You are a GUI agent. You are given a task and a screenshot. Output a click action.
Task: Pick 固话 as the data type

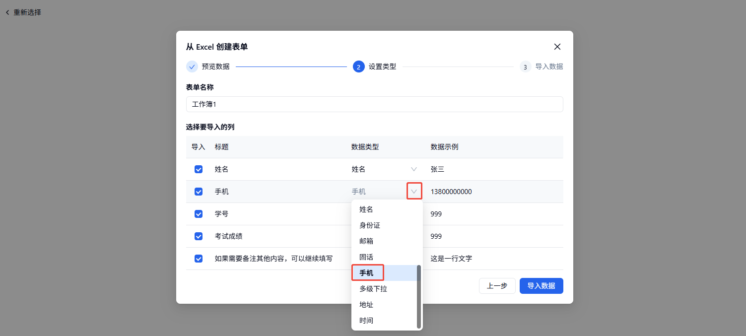(x=366, y=257)
